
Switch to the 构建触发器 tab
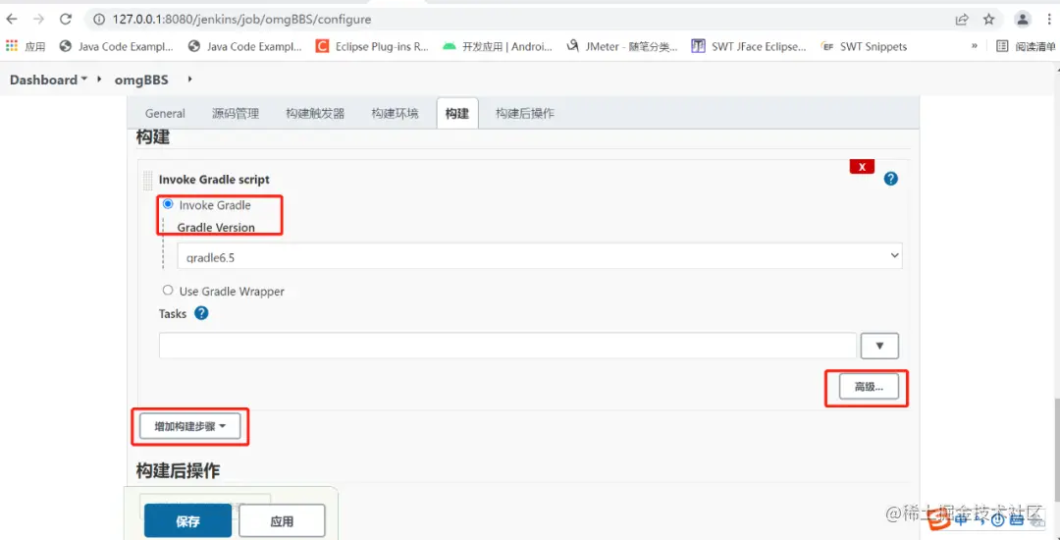pos(315,114)
